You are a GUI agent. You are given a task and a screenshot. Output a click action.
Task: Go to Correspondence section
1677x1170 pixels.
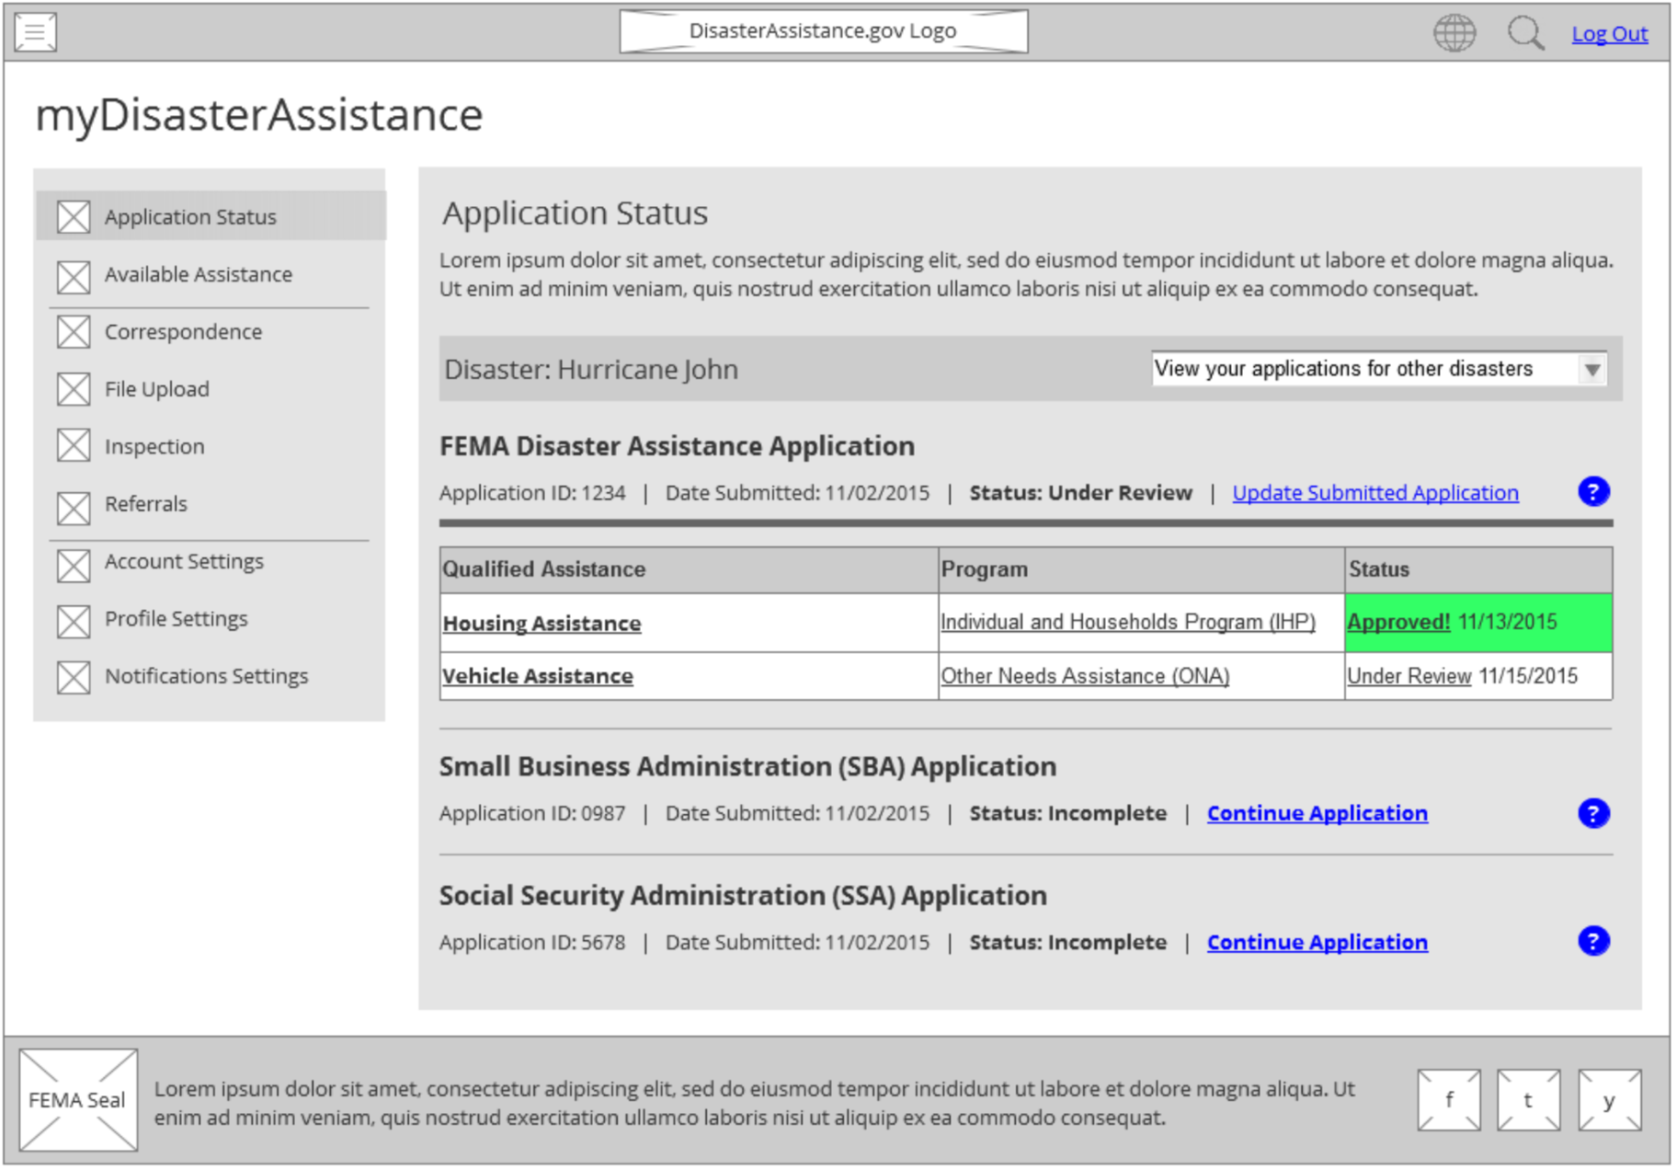183,331
